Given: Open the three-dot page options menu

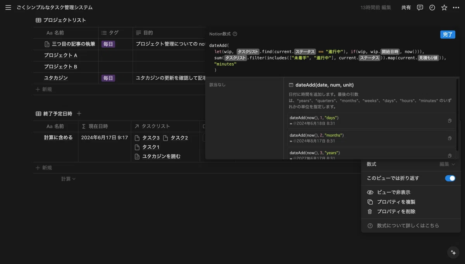Looking at the screenshot, I should 456,7.
